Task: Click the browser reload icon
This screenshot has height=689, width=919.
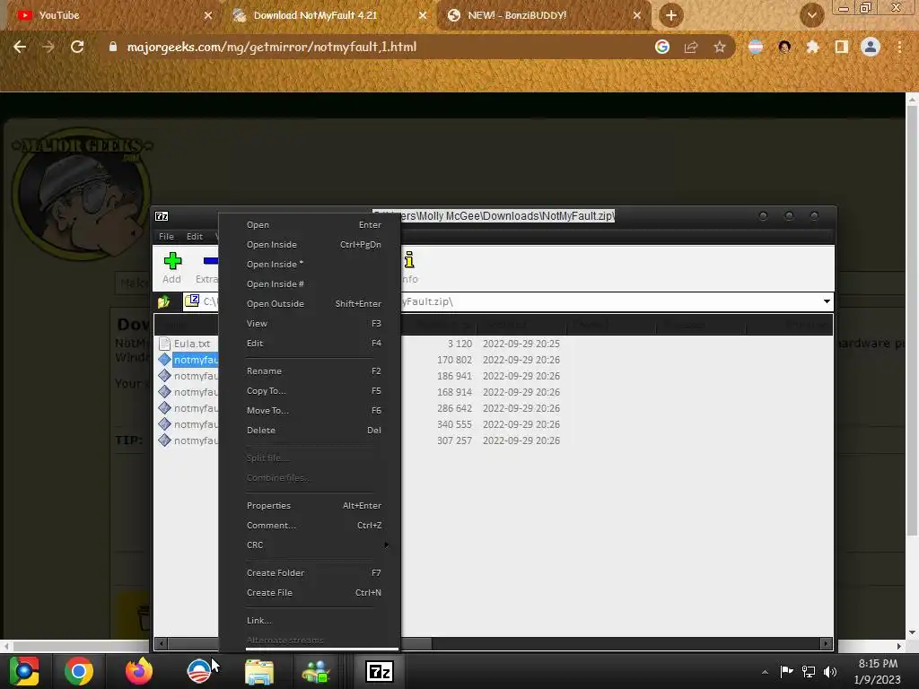Action: pos(77,47)
